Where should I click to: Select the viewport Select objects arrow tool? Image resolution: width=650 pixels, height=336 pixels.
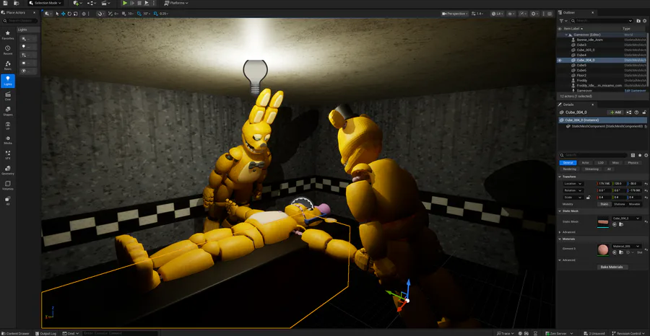(57, 14)
